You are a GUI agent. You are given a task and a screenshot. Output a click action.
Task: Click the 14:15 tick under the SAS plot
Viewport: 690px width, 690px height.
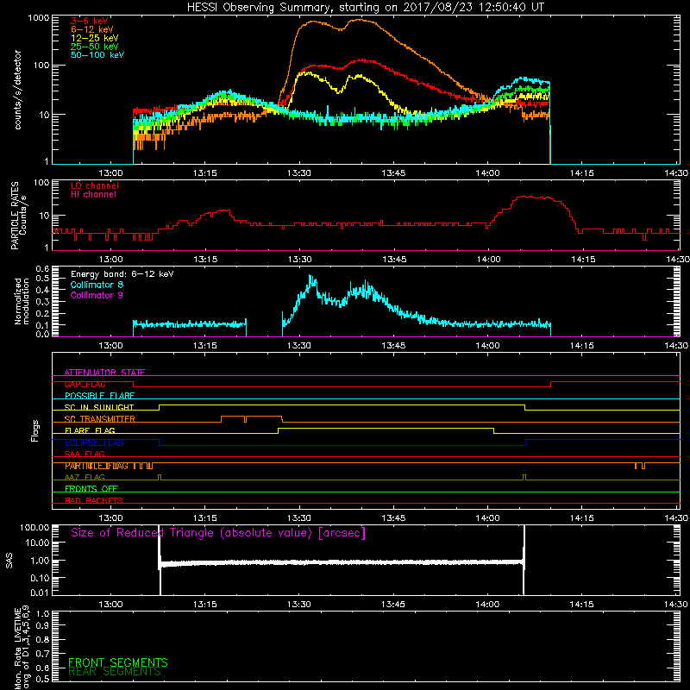pos(581,605)
